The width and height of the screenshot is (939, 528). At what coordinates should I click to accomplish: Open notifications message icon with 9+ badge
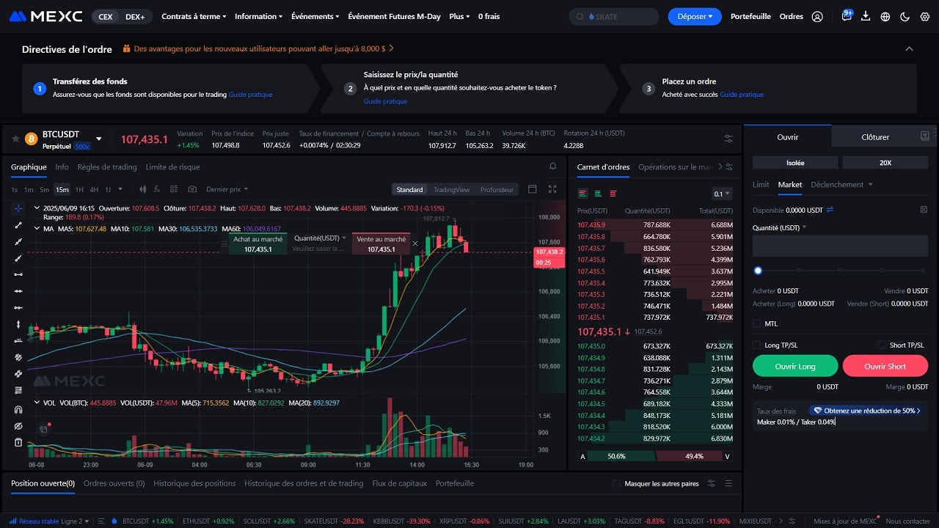coord(846,16)
